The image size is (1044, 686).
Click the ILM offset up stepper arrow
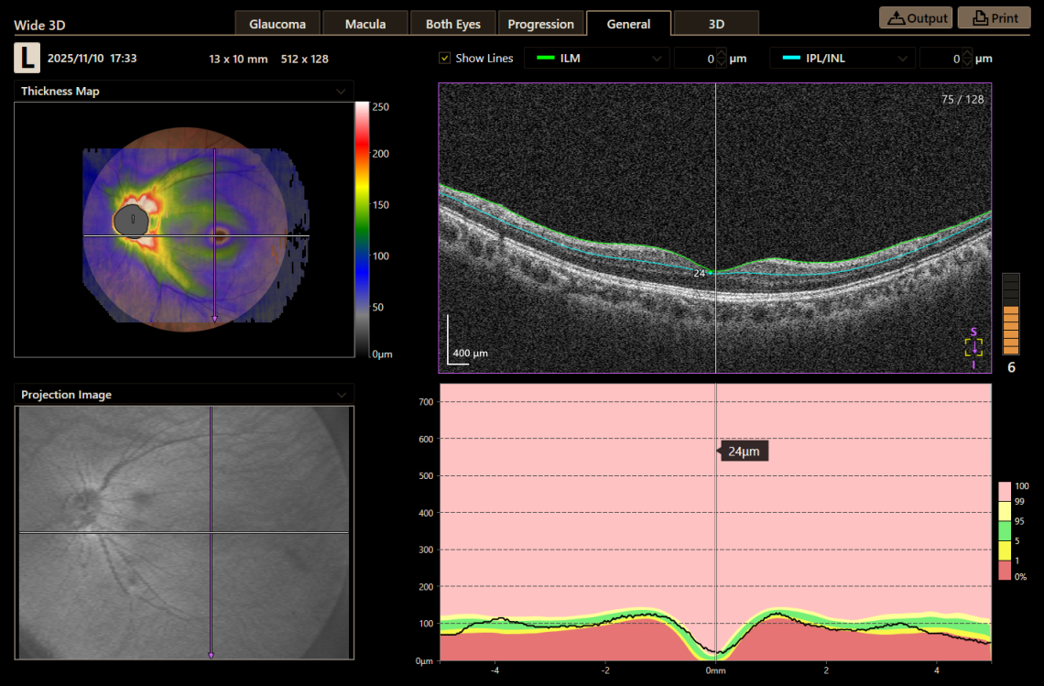(x=723, y=52)
